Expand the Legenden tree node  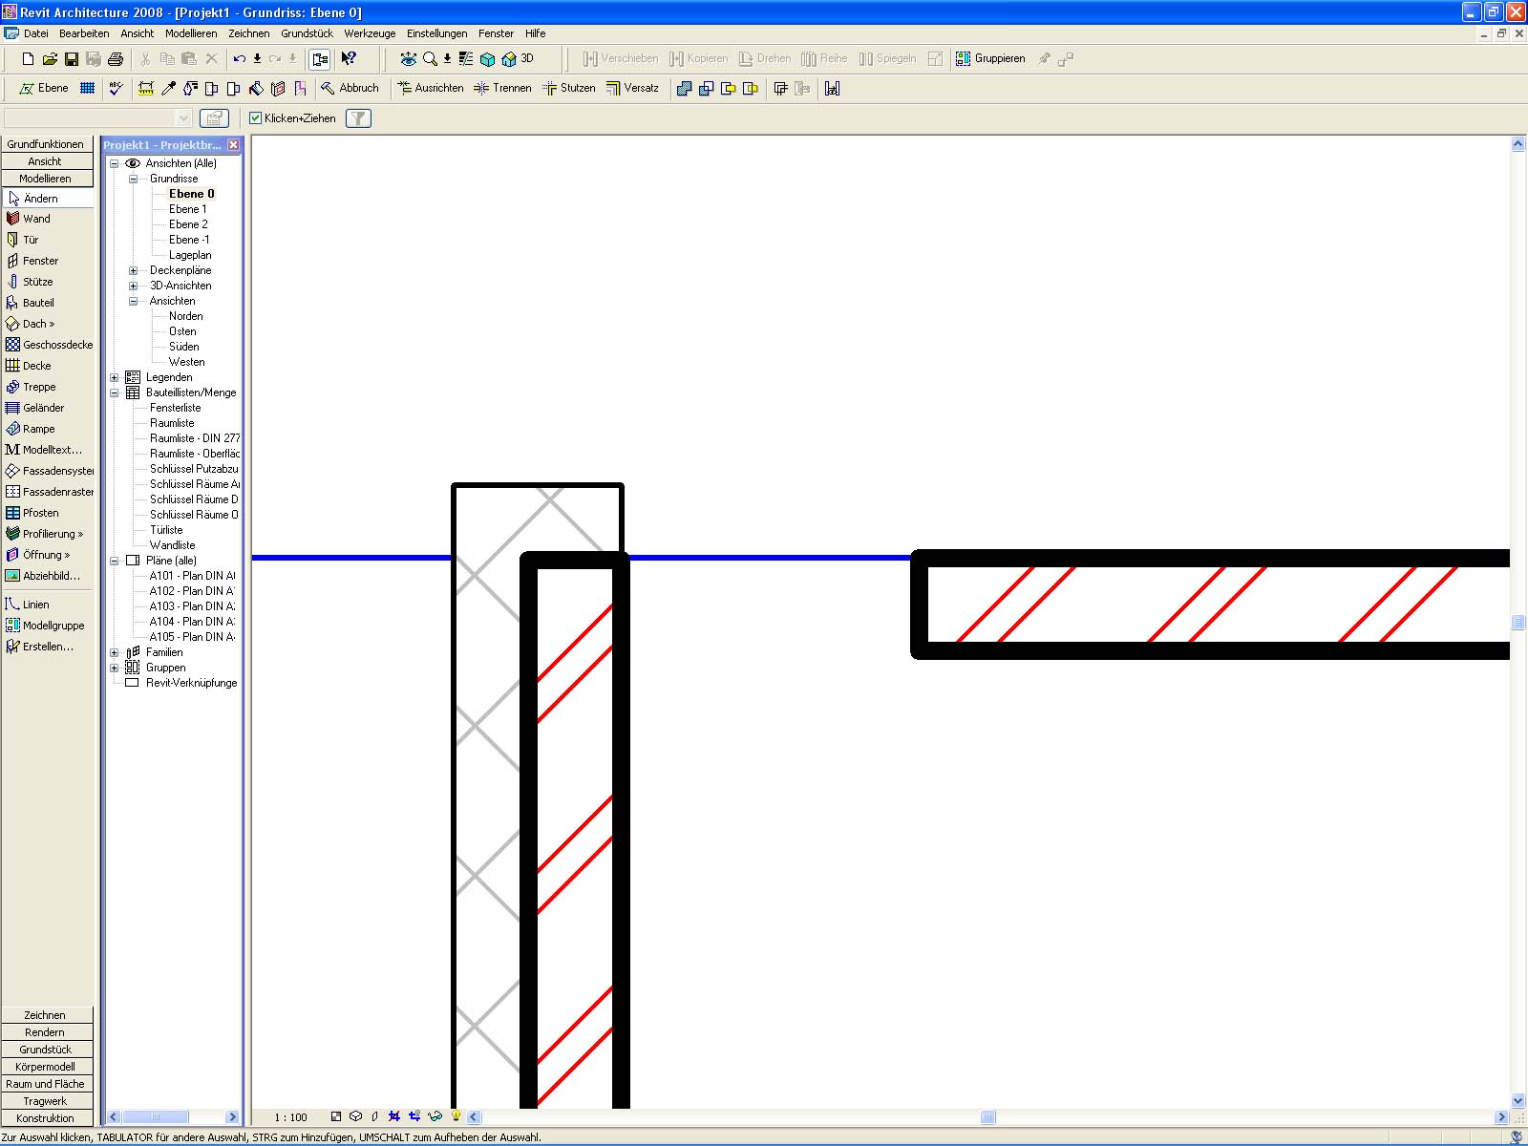pyautogui.click(x=115, y=377)
